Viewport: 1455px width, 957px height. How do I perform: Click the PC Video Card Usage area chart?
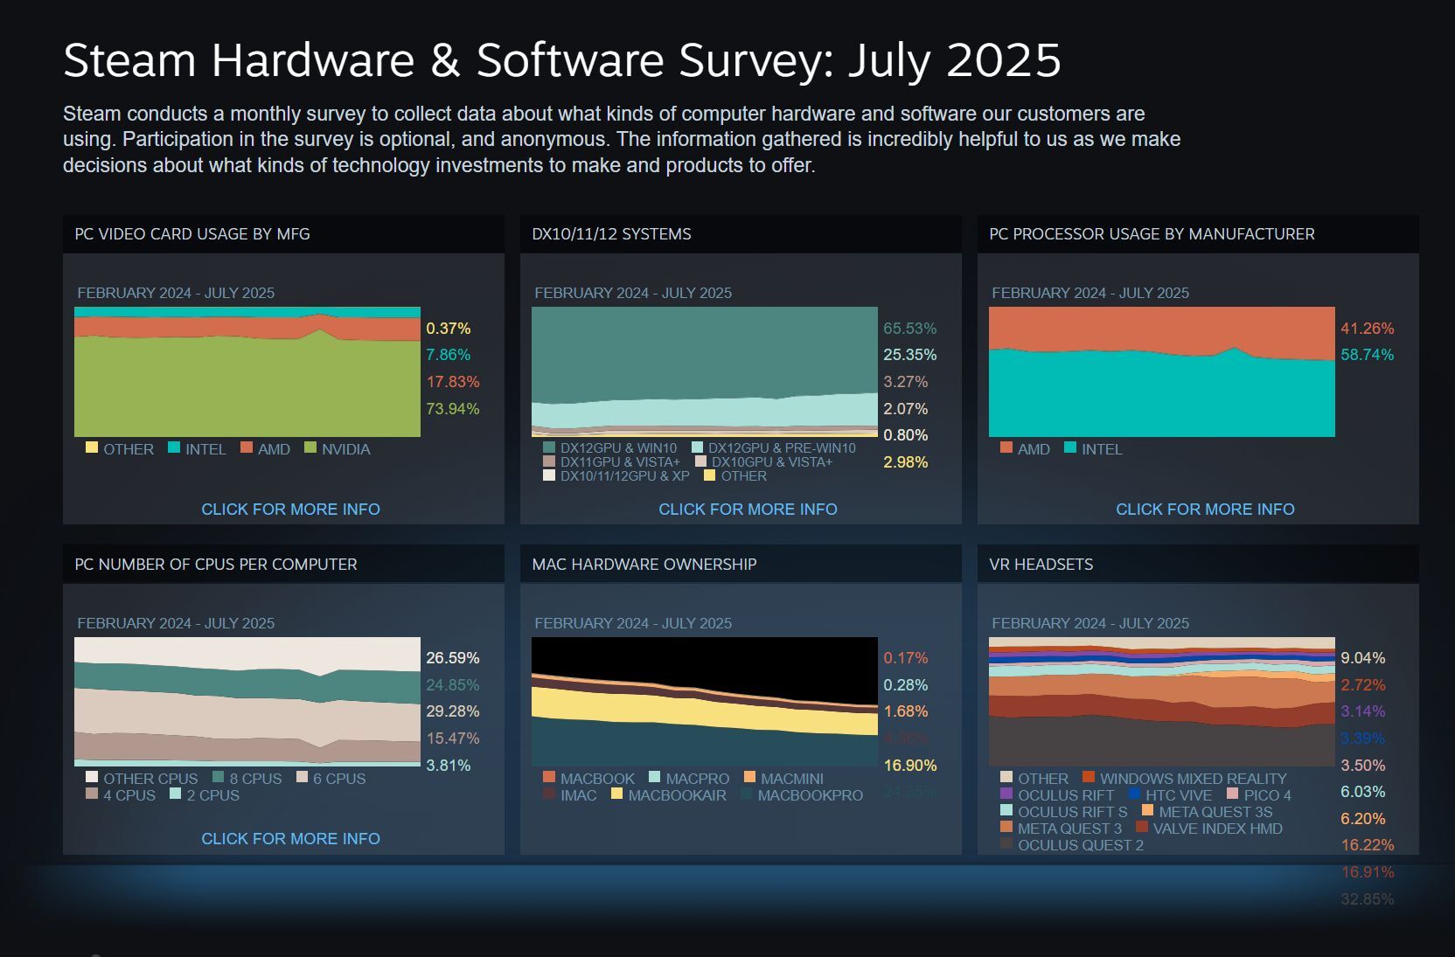247,371
